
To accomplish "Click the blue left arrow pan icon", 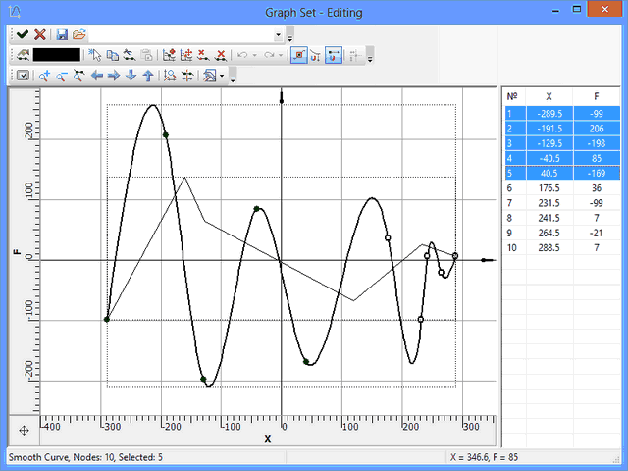I will click(x=97, y=76).
